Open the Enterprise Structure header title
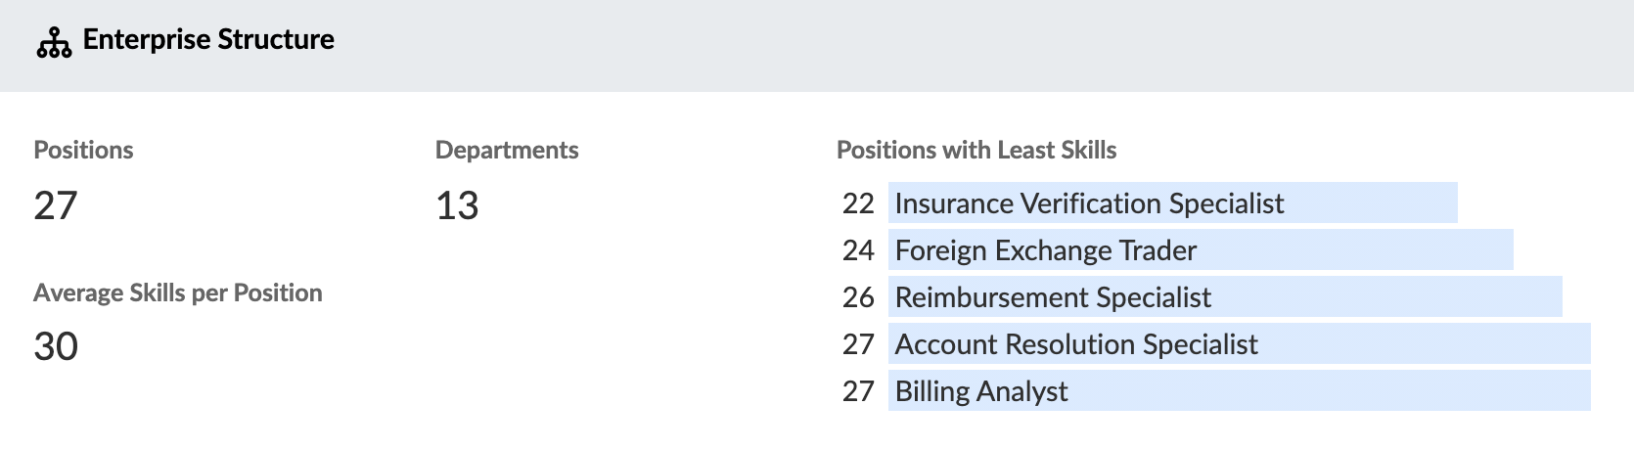The height and width of the screenshot is (450, 1634). [208, 40]
